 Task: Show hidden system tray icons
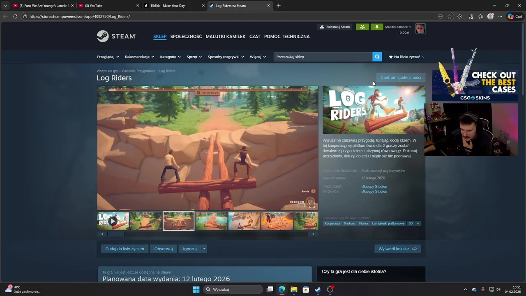(465, 289)
